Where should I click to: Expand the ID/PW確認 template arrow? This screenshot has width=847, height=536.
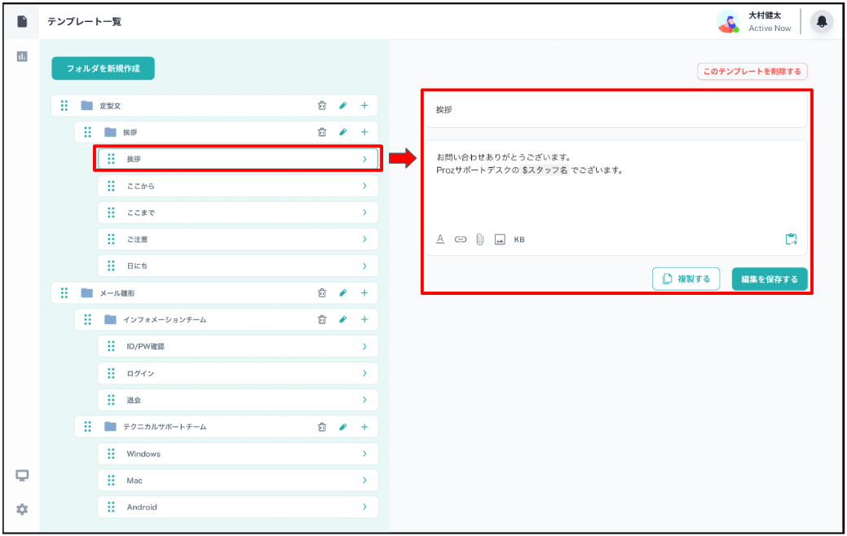click(x=364, y=347)
